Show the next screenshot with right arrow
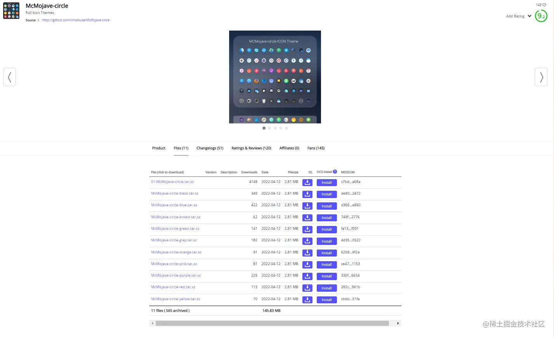Viewport: 554px width, 337px height. point(541,77)
